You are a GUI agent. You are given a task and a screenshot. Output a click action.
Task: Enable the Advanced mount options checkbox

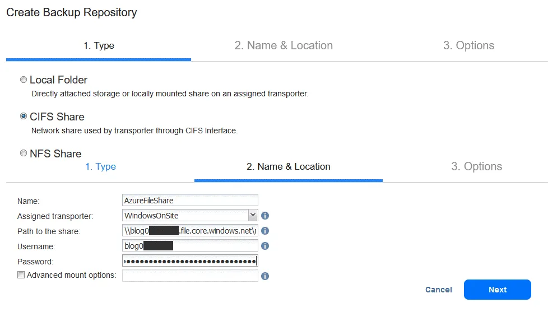click(x=21, y=275)
